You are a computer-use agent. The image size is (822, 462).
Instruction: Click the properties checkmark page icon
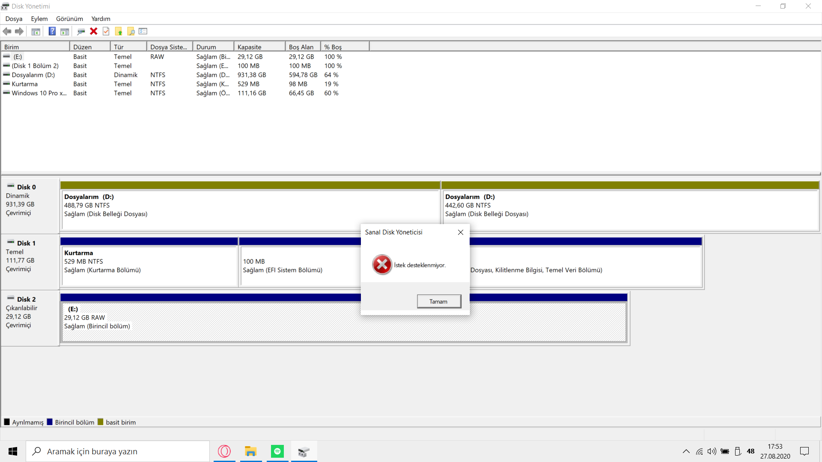106,31
